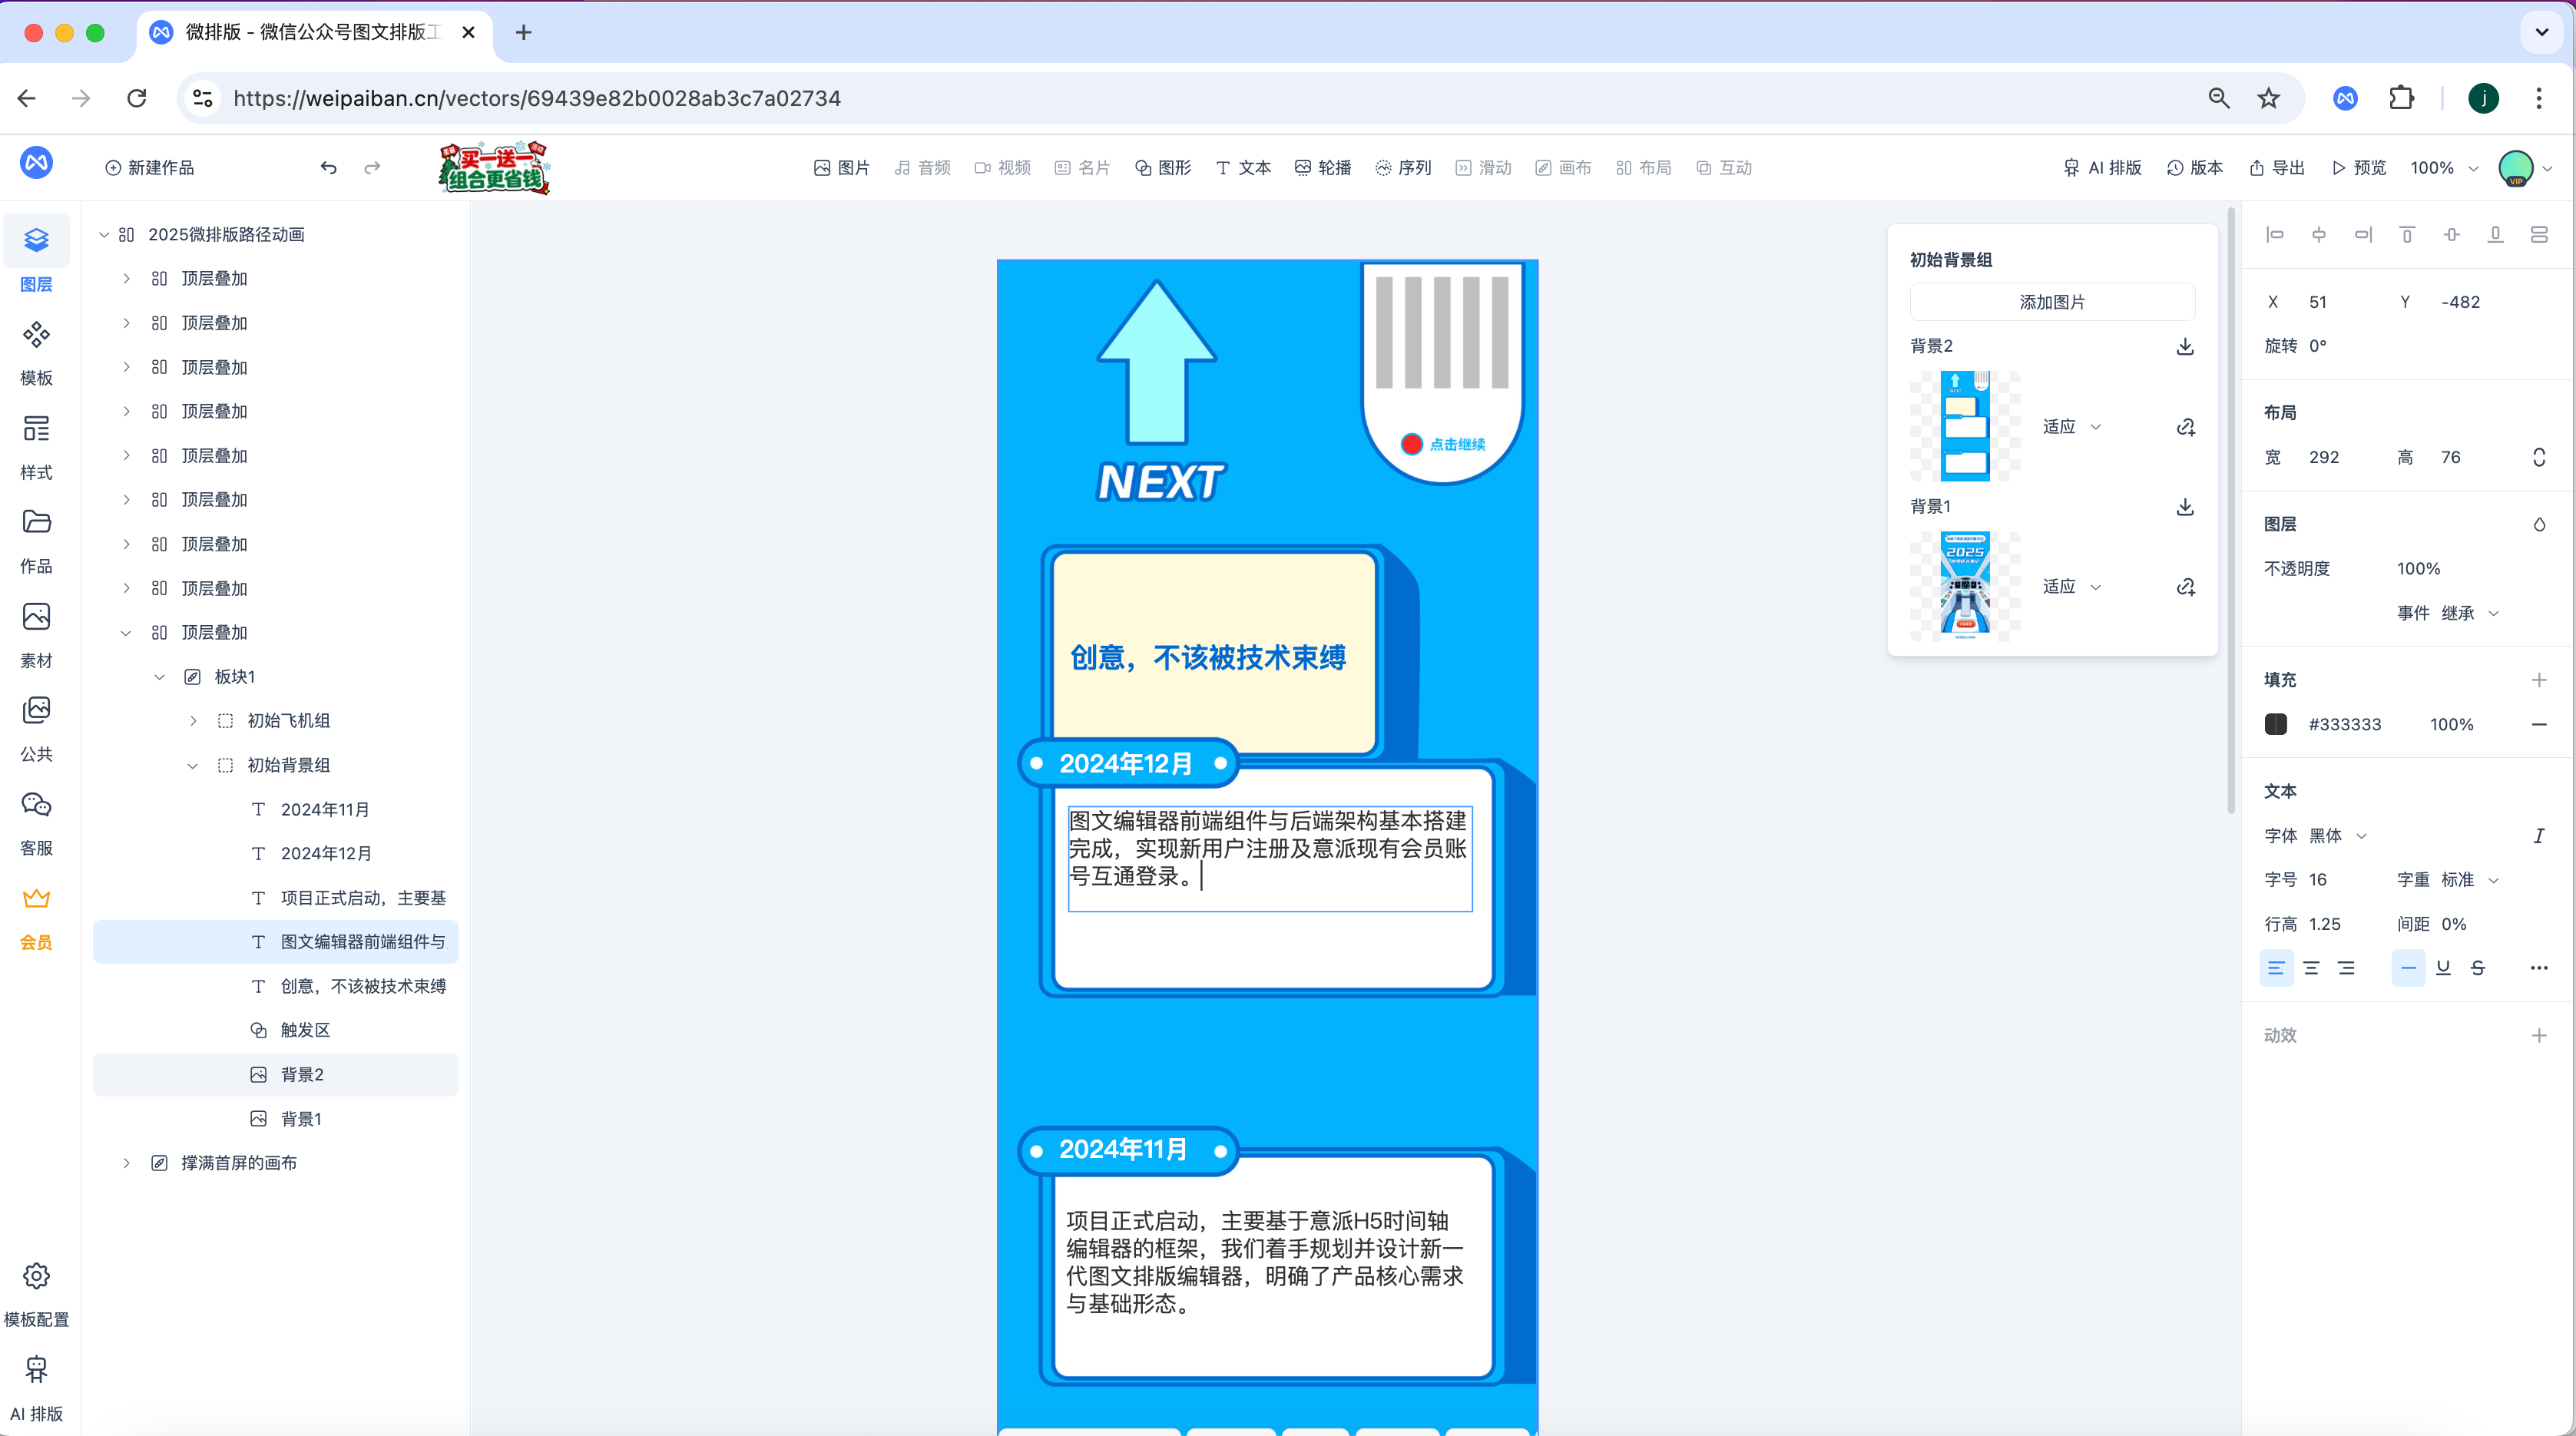
Task: Click the #333333 fill color swatch
Action: click(2276, 724)
